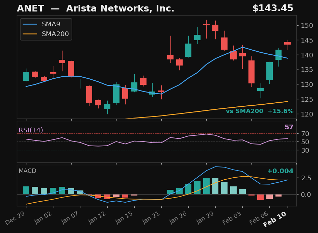
Task: Click the MACD 0.0 axis label
Action: [306, 195]
